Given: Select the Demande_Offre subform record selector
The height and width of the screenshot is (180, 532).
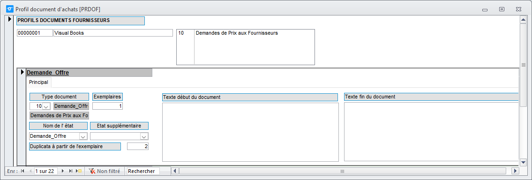Looking at the screenshot, I should click(22, 72).
